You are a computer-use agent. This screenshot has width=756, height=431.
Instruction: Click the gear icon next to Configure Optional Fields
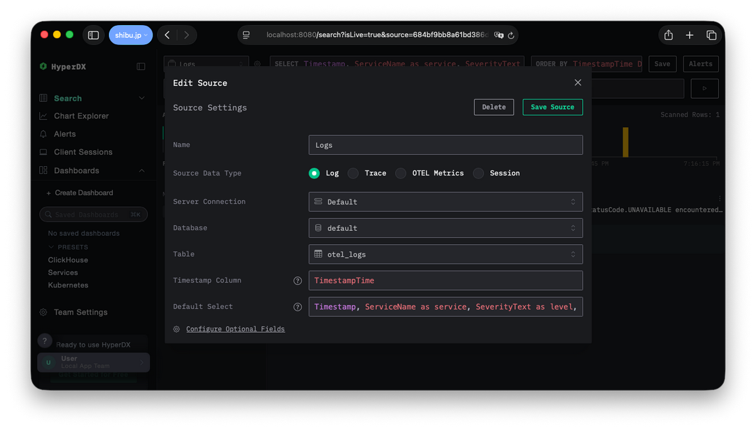(x=176, y=329)
